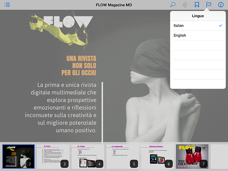The image size is (228, 171).
Task: Click the 'La prima e unica rivista' paragraph
Action: [x=61, y=107]
